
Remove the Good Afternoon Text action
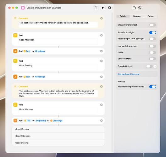coord(102,35)
